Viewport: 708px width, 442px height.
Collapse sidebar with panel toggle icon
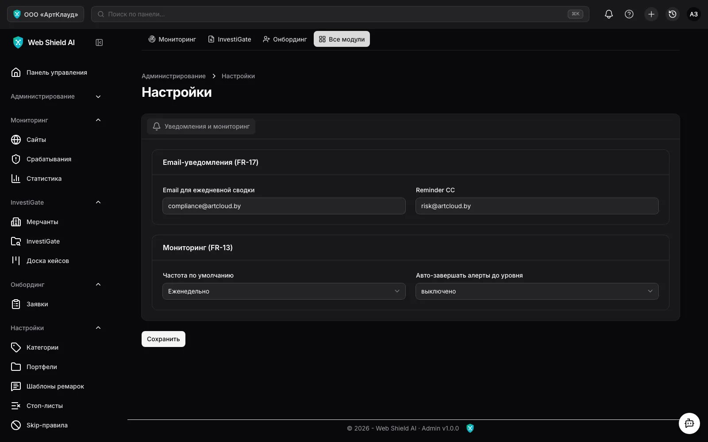click(99, 42)
